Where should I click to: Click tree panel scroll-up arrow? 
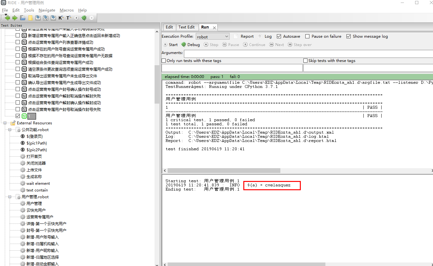click(157, 31)
